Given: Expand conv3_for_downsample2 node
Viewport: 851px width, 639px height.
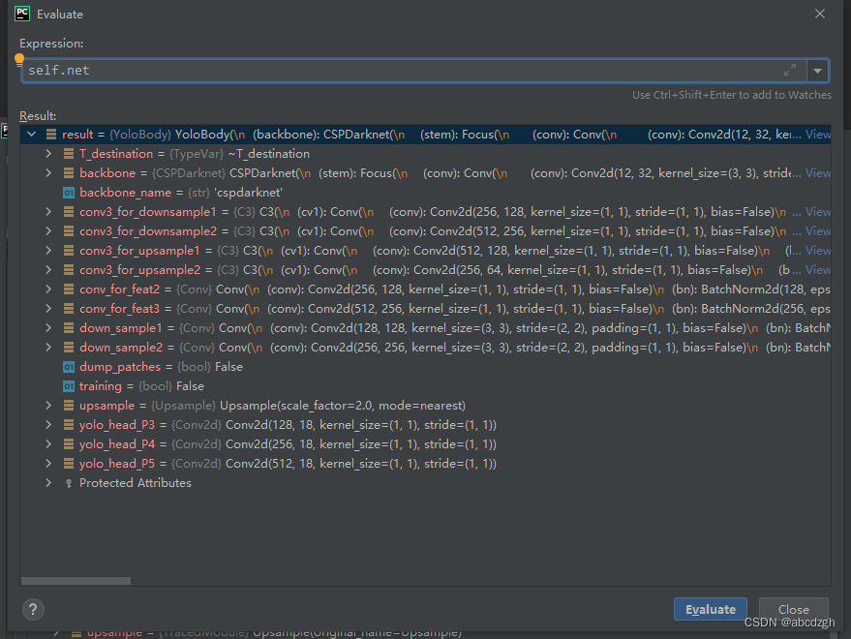Looking at the screenshot, I should pos(48,231).
